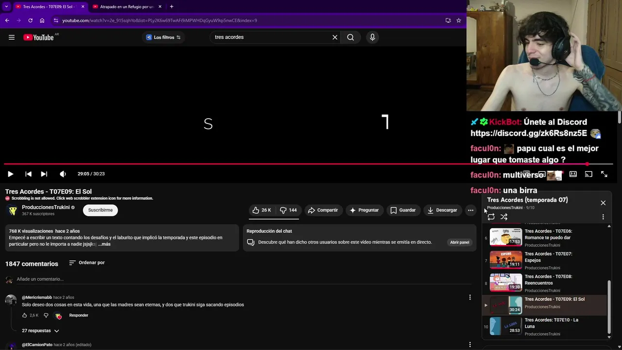Open the browser home page
Viewport: 622px width, 350px height.
coord(42,20)
